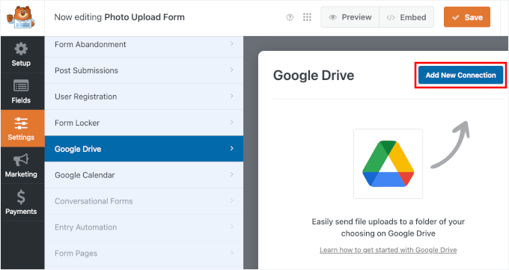The image size is (509, 270).
Task: Click the Preview button
Action: pos(350,17)
